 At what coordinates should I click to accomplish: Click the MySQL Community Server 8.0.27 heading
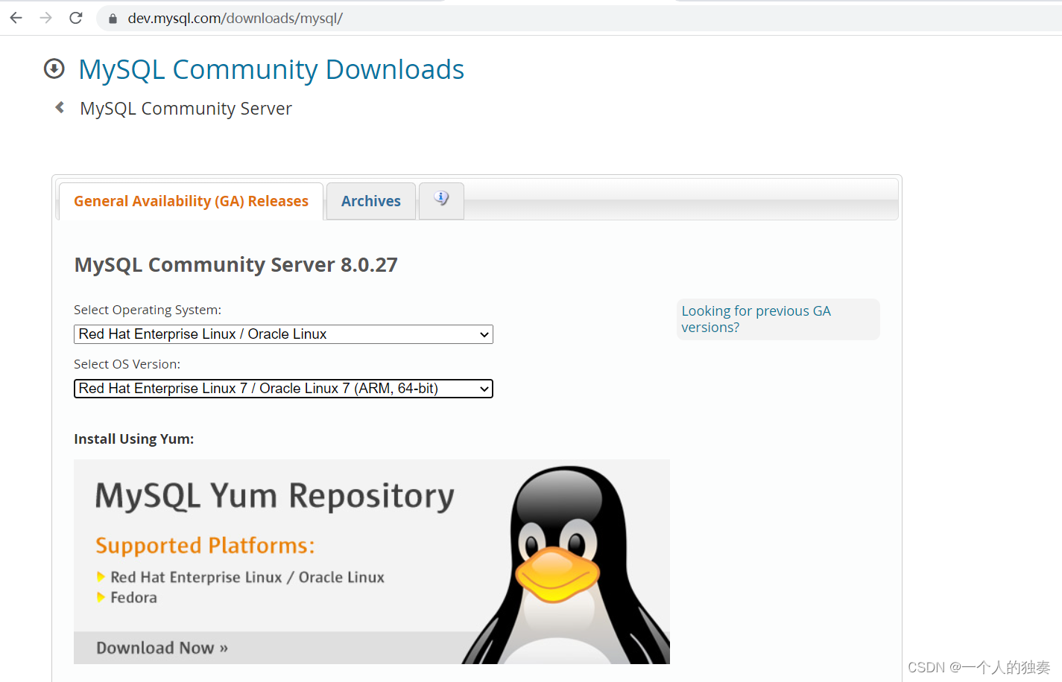point(236,265)
